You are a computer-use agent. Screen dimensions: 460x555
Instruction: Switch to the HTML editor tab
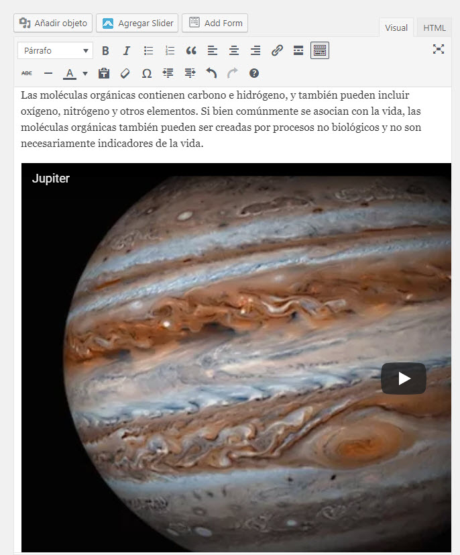click(435, 28)
